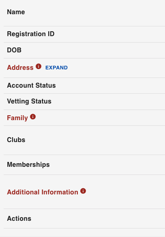Expand the Address section via EXPAND

56,67
